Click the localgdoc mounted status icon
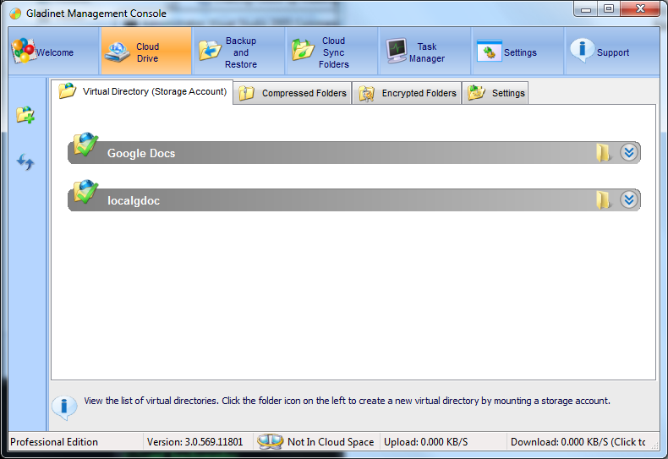Viewport: 668px width, 459px height. 85,192
